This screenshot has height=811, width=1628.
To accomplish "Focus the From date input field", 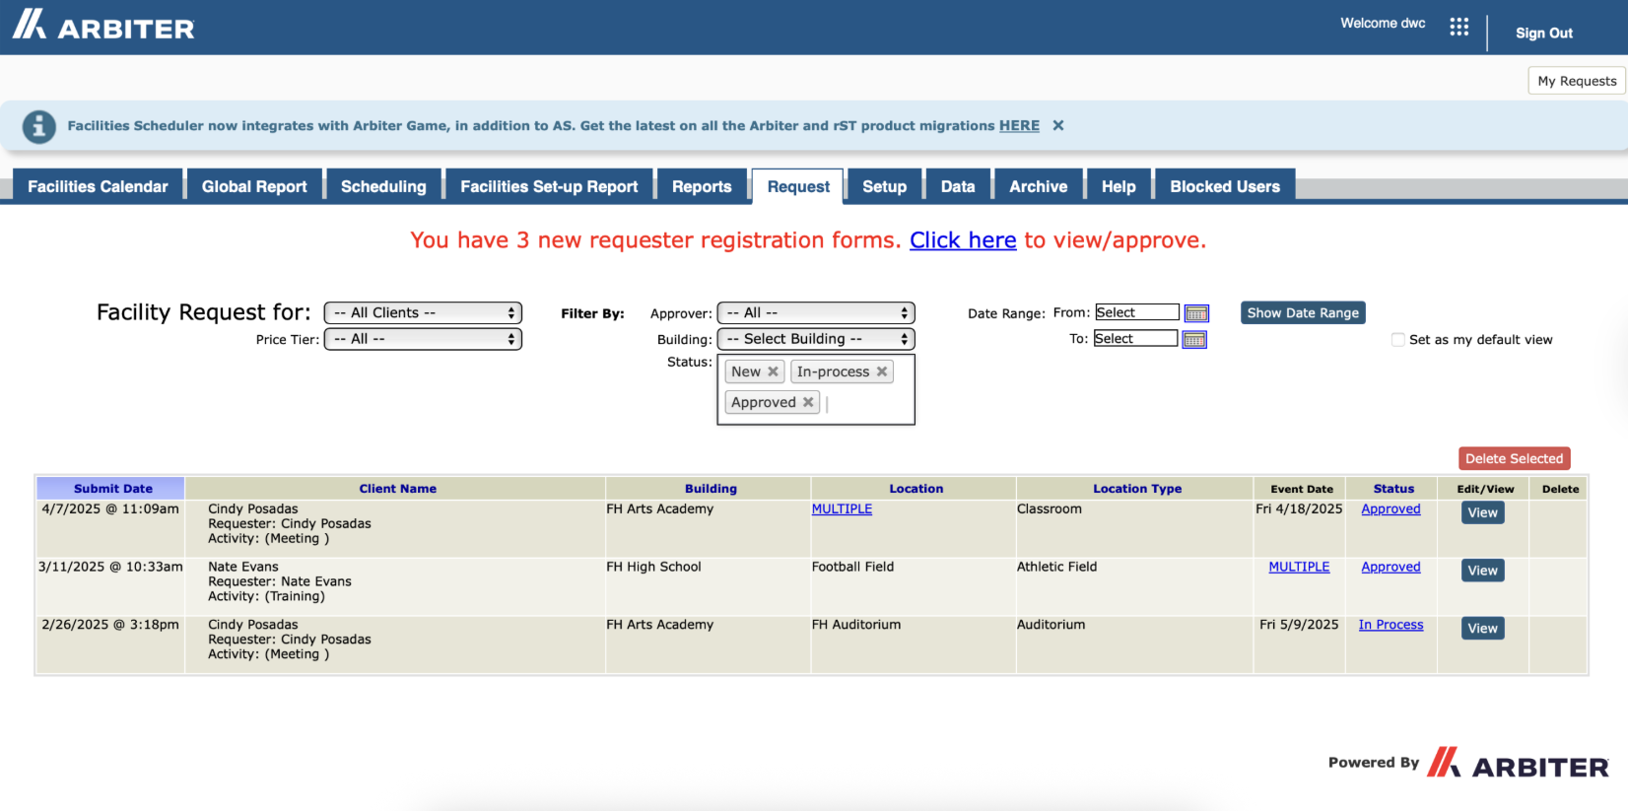I will click(x=1137, y=312).
